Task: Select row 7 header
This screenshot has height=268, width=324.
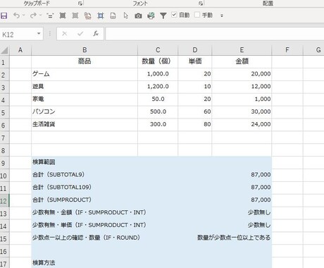Action: (4, 138)
